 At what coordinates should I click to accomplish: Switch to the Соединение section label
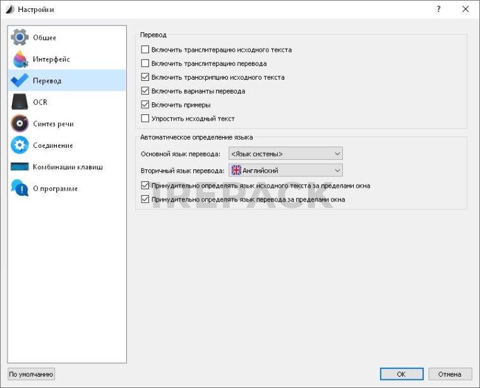click(53, 145)
